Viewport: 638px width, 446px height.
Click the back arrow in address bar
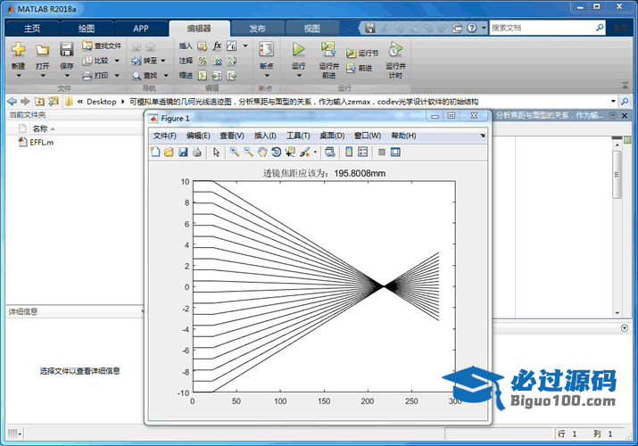click(x=12, y=101)
